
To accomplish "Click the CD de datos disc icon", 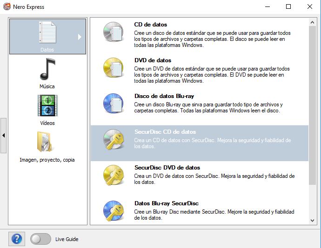I will tap(113, 33).
